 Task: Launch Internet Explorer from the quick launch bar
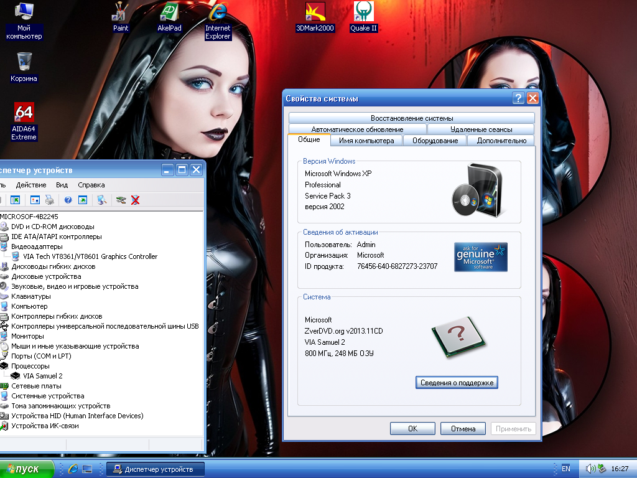tap(73, 469)
